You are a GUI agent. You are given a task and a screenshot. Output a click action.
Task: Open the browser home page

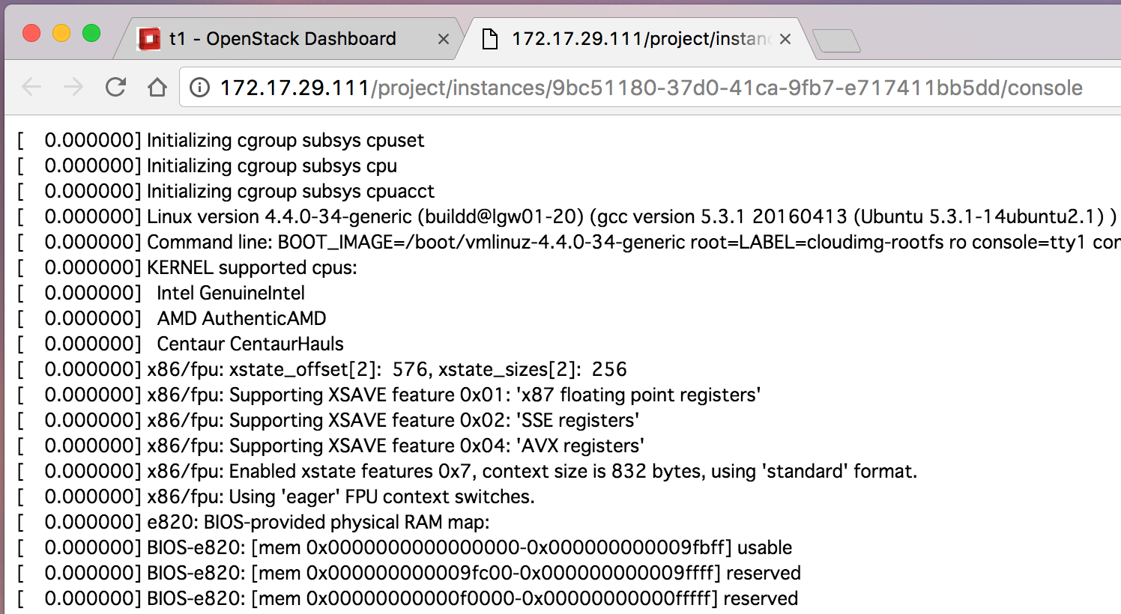157,88
